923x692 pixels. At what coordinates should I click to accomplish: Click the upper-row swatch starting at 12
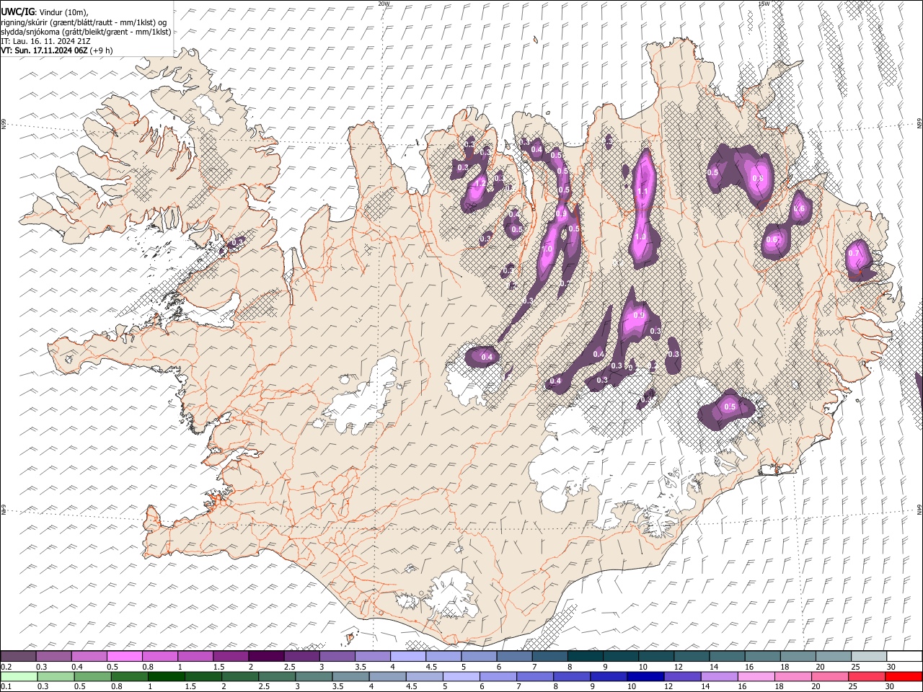tap(691, 656)
